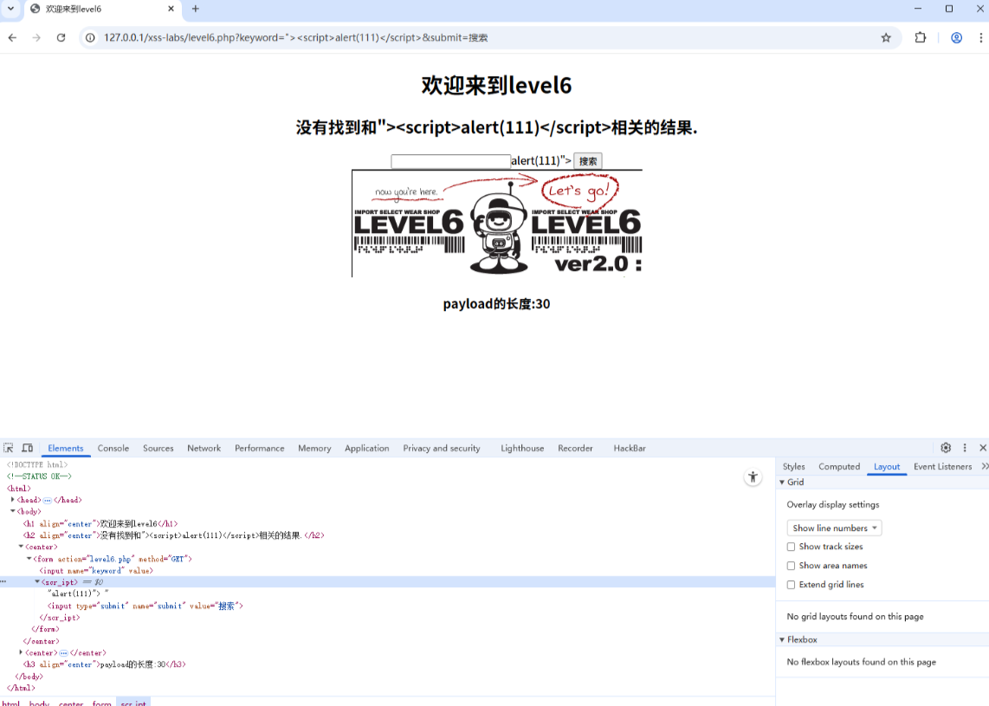Open Chrome profile avatar menu
The width and height of the screenshot is (989, 706).
[957, 38]
